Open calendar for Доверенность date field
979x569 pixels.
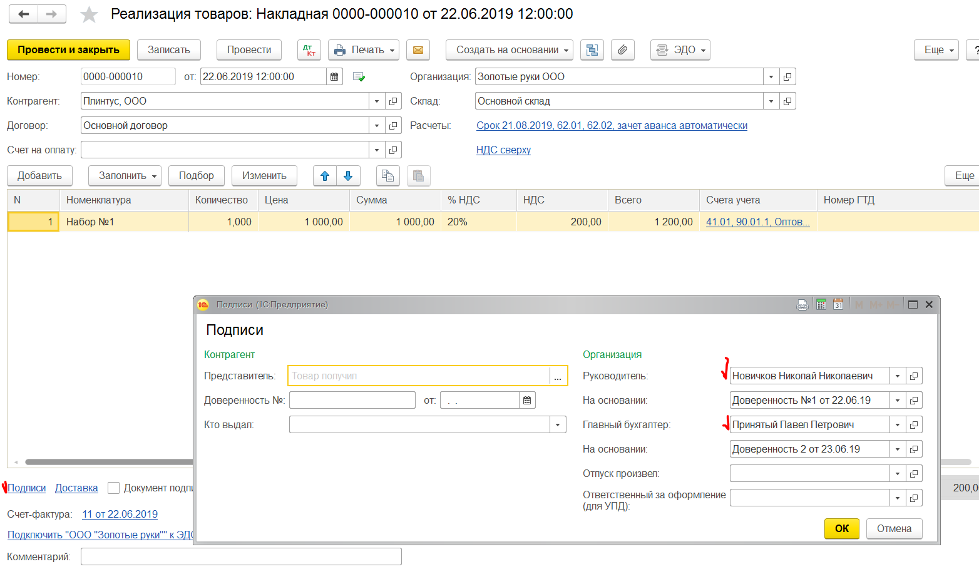(527, 400)
